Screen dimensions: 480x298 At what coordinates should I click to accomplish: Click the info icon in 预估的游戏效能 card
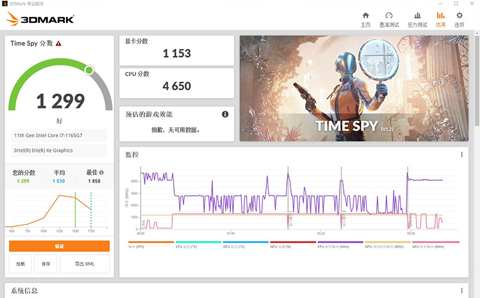click(x=225, y=114)
